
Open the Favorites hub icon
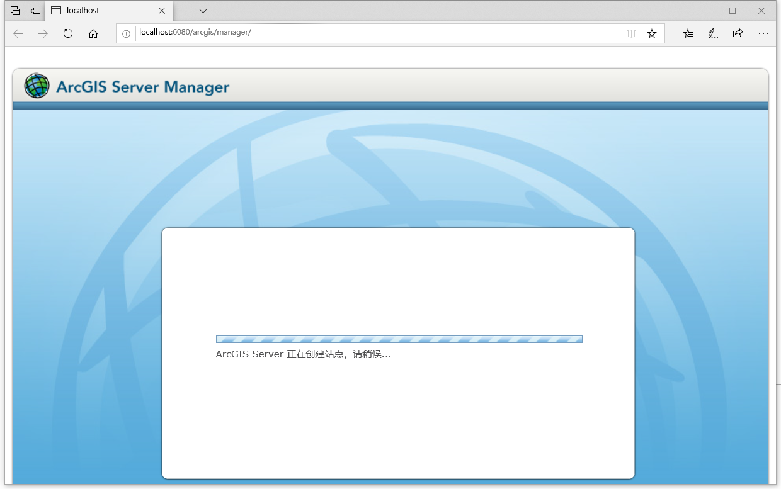coord(688,33)
